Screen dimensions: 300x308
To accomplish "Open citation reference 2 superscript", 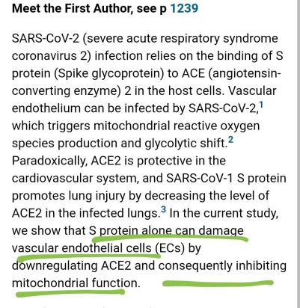I will click(x=230, y=140).
